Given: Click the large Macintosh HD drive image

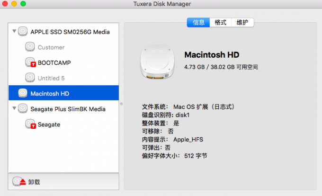Looking at the screenshot, I should pos(158,62).
